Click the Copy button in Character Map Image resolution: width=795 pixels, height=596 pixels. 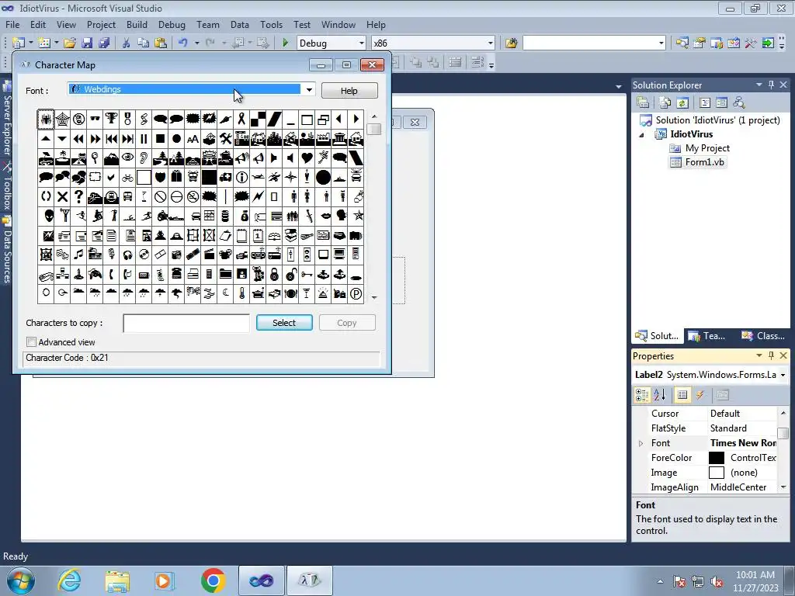click(347, 323)
